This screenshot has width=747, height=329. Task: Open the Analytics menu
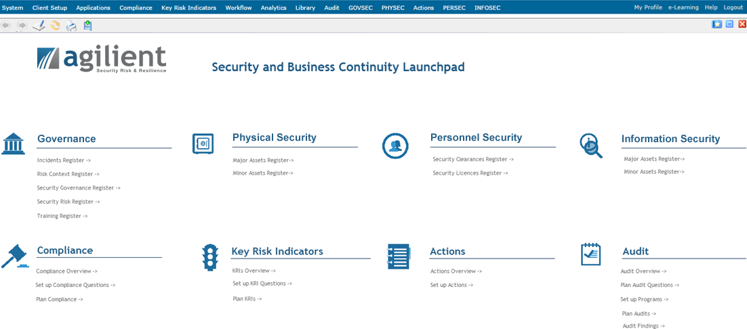pos(273,7)
